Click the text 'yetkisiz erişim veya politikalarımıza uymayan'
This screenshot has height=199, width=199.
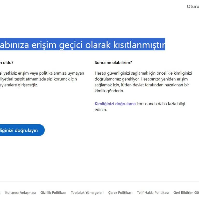click(44, 73)
